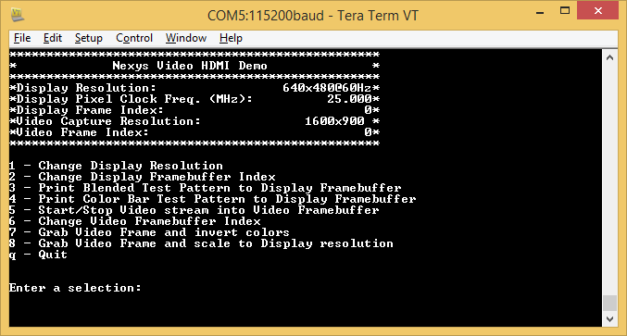Click the '*Display Resolution:' label
This screenshot has width=627, height=336.
pyautogui.click(x=82, y=88)
